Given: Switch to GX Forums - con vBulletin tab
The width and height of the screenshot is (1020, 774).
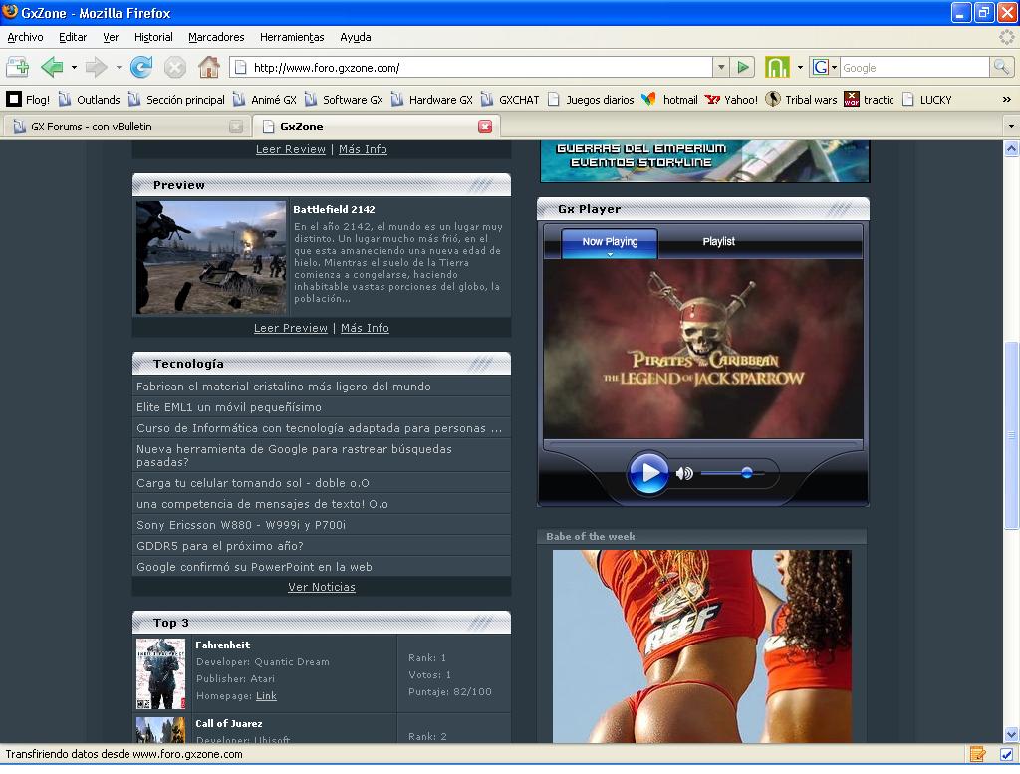Looking at the screenshot, I should (127, 127).
